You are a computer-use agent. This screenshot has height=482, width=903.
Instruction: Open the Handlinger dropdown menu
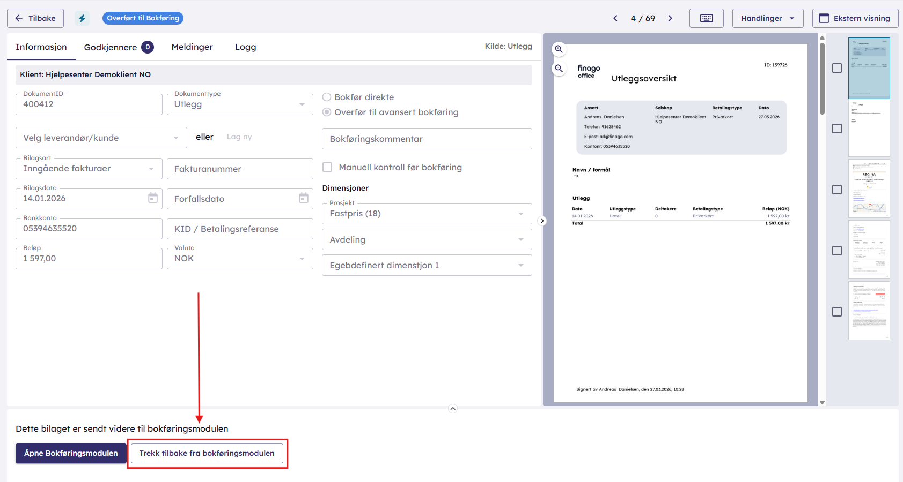click(x=767, y=18)
